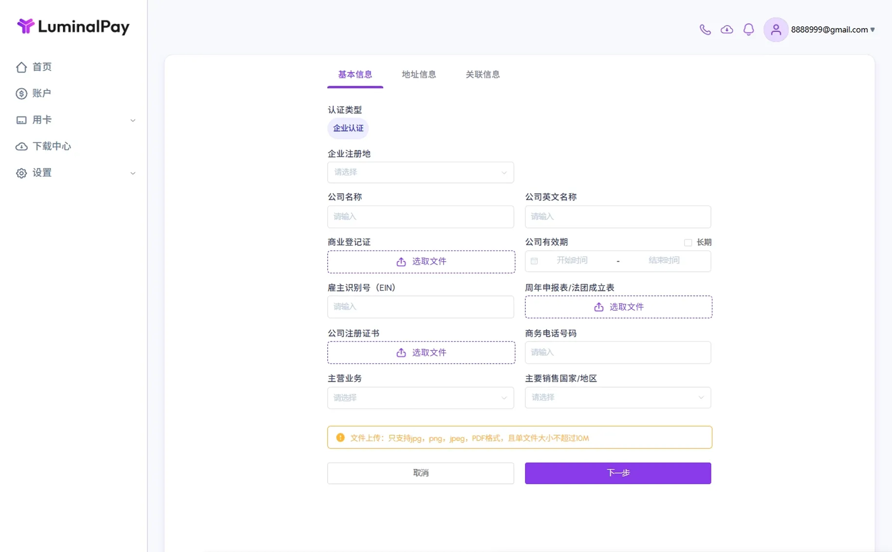
Task: Open the 主营业务 dropdown
Action: click(x=421, y=398)
